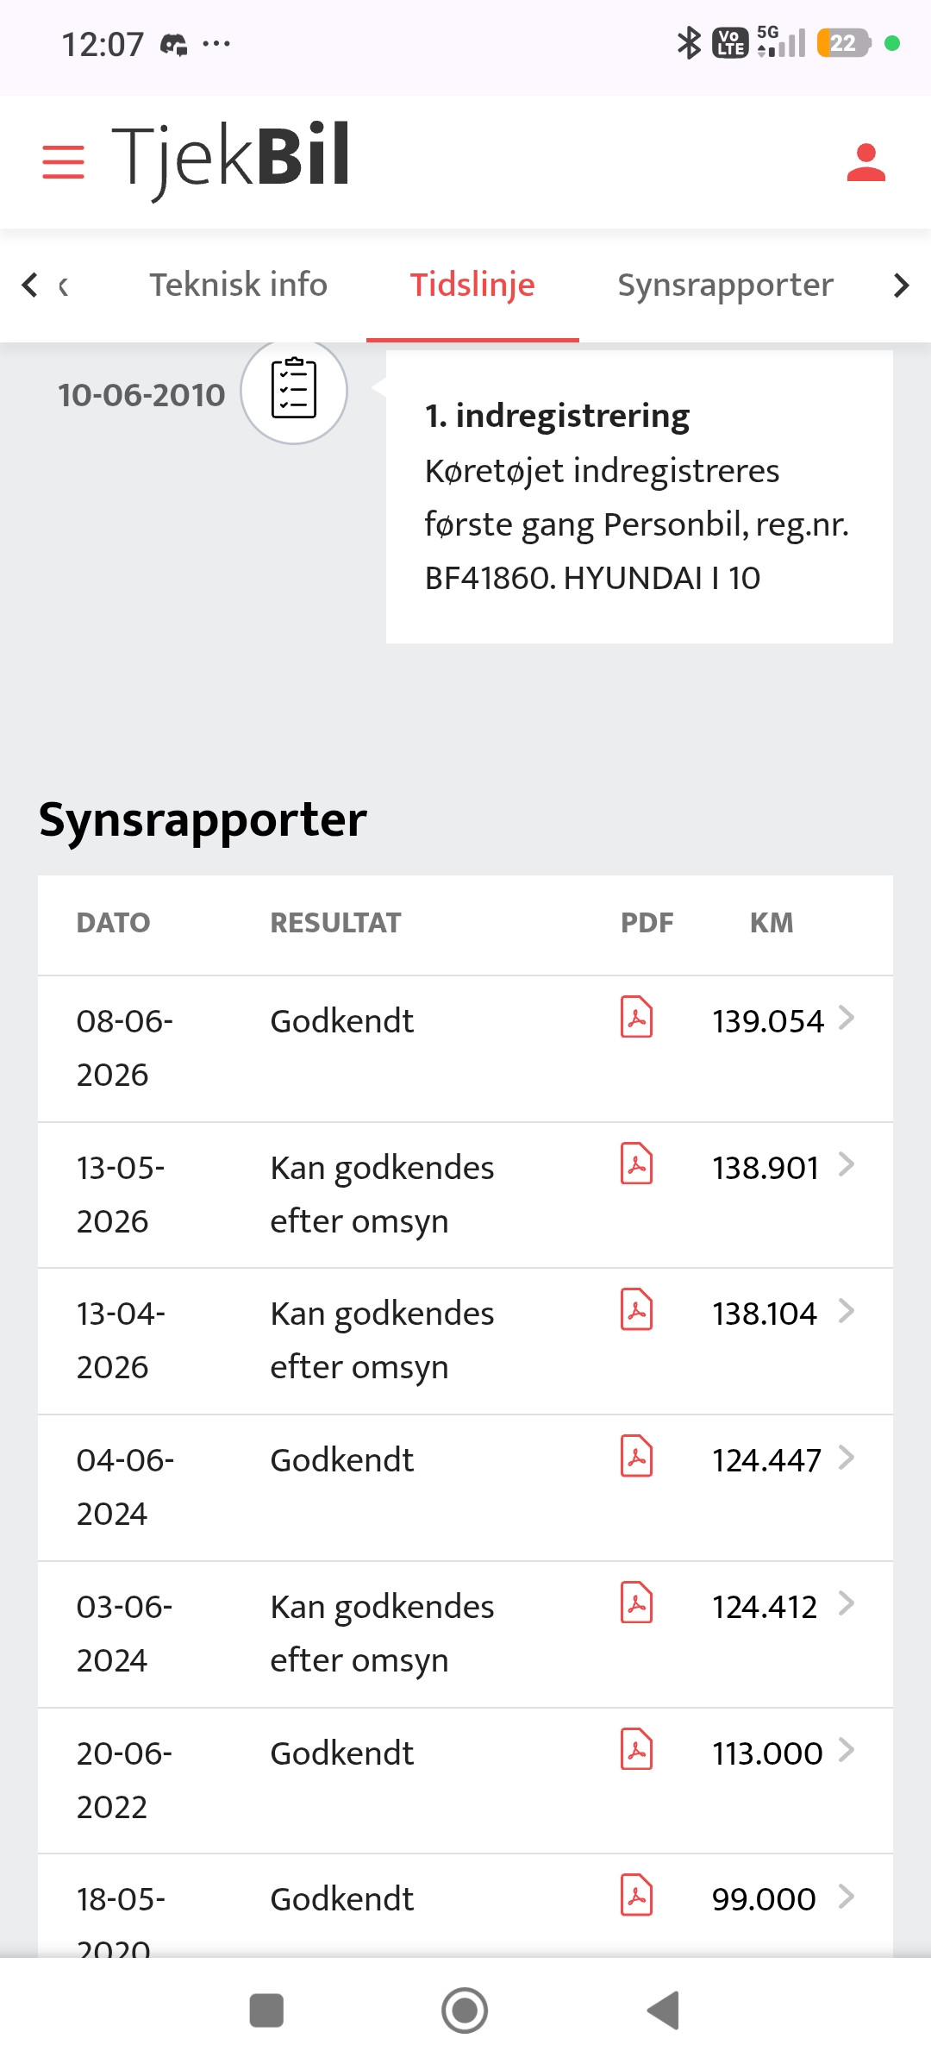Switch to the Teknisk info tab
931x2070 pixels.
click(239, 285)
